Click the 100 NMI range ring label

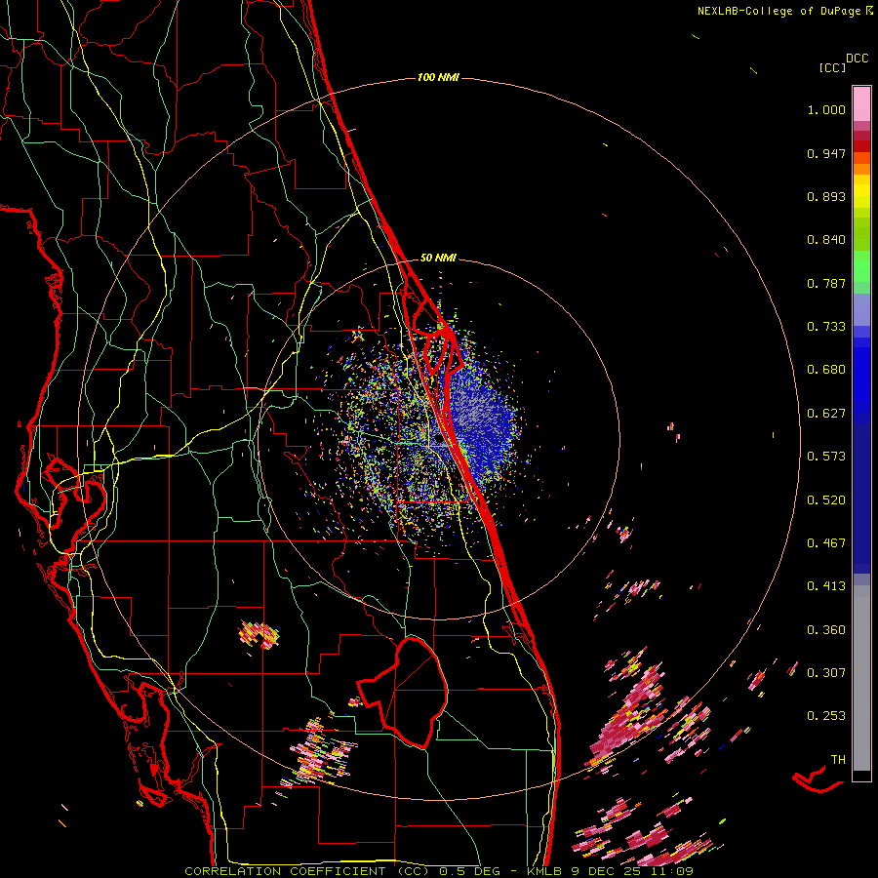438,77
